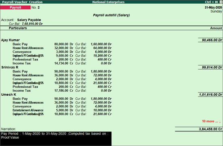Click the Salary Payable account field
Screen dimensions: 223x146
pos(29,20)
